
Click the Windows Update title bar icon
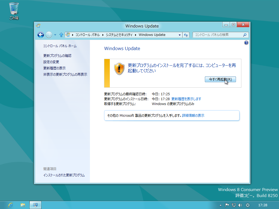[x=38, y=26]
